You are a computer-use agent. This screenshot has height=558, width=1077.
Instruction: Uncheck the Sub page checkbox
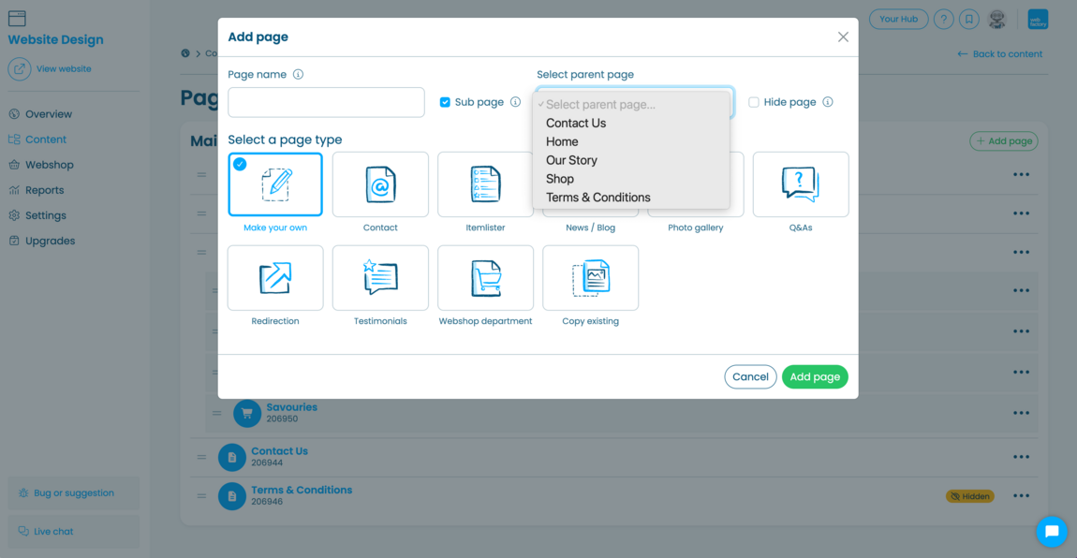pyautogui.click(x=445, y=102)
